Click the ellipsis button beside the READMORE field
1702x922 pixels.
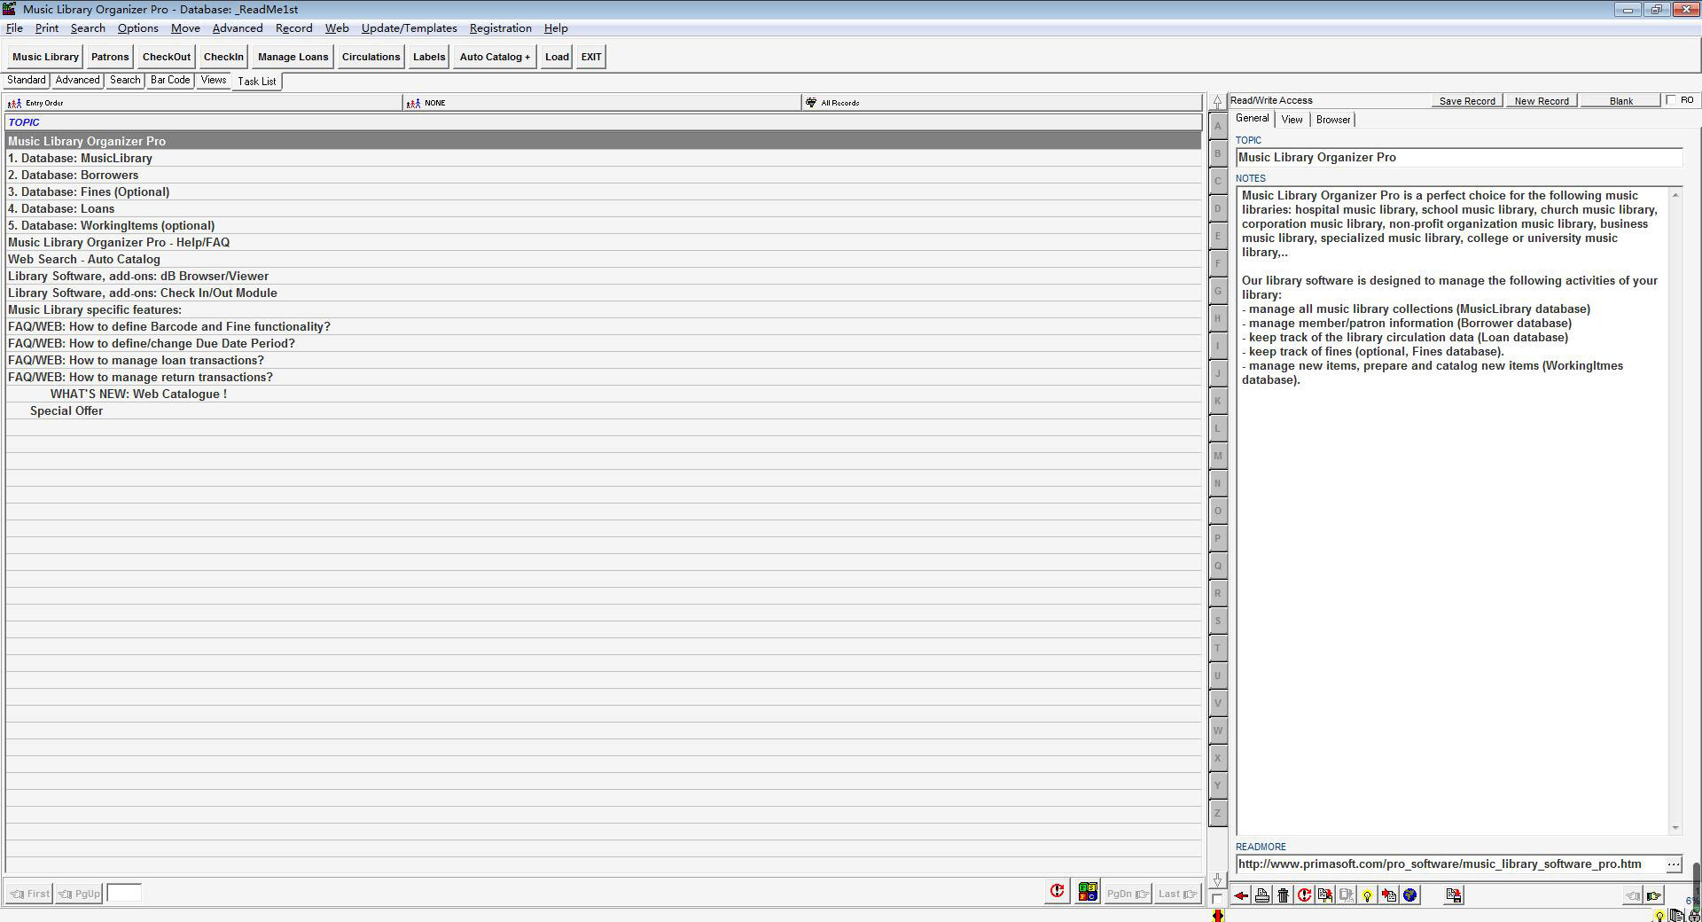[1673, 864]
